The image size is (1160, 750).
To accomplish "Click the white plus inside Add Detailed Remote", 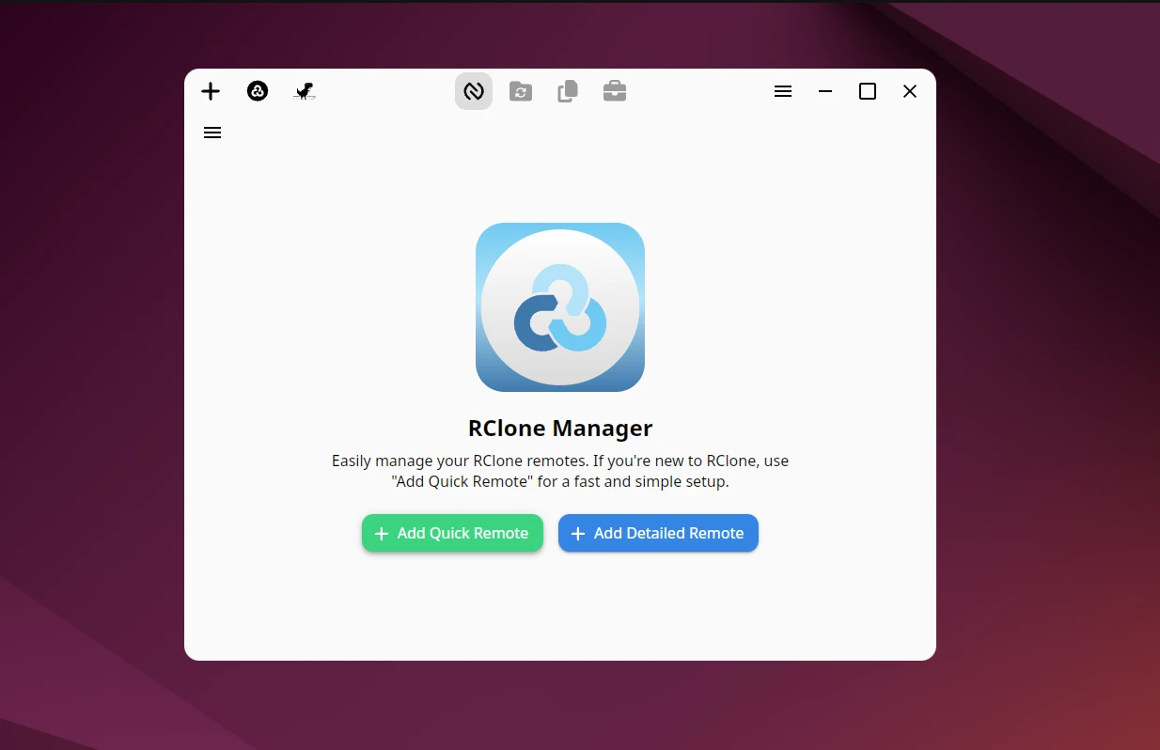I will tap(577, 533).
